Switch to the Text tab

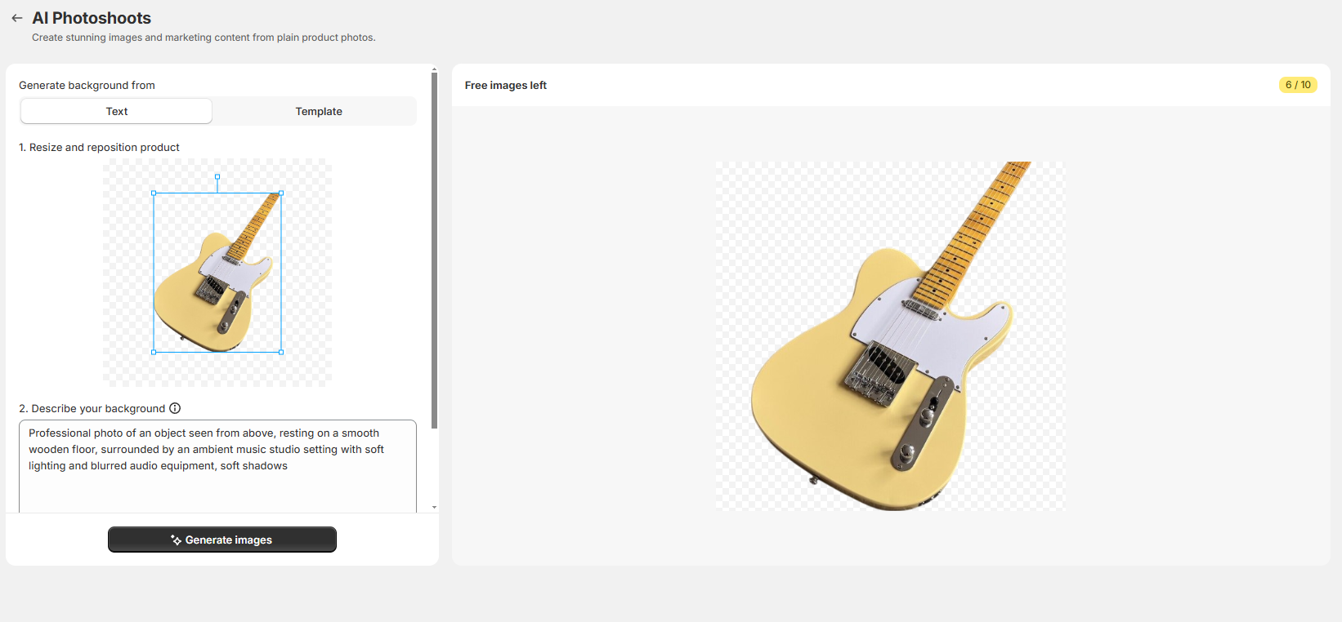(x=116, y=111)
